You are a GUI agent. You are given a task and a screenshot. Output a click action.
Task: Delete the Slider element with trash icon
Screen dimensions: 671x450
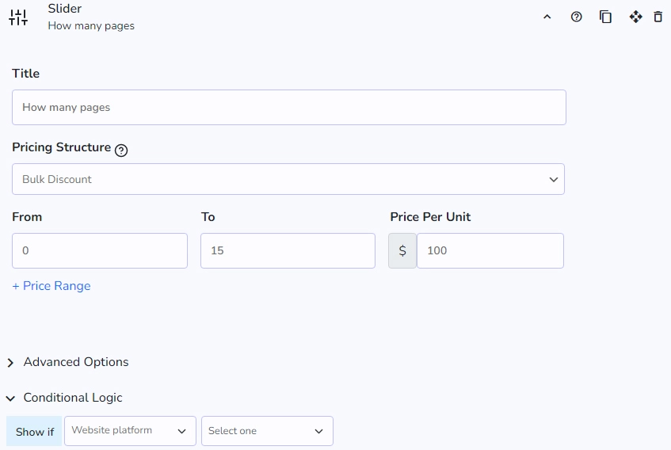[x=658, y=17]
